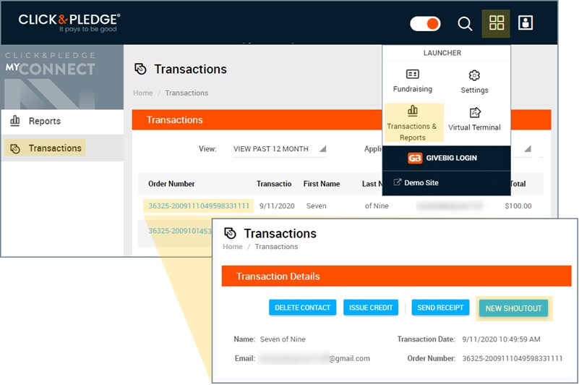579x385 pixels.
Task: Open the launcher grid icon
Action: click(497, 23)
